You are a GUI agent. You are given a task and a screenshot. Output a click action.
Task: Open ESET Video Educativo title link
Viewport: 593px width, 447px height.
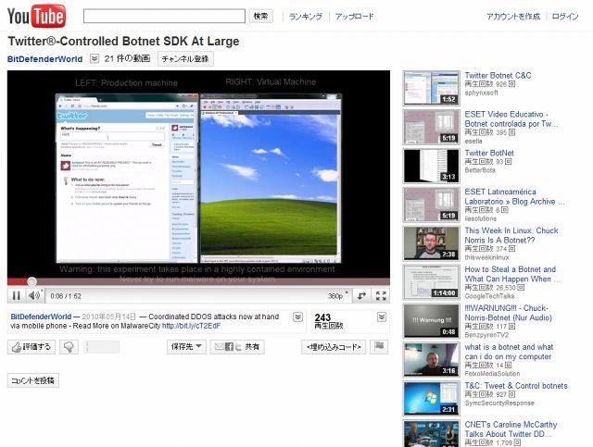511,119
